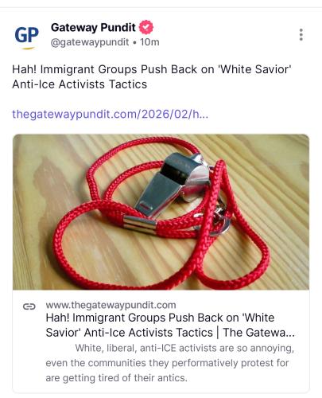The image size is (322, 398).
Task: Click the pink verified badge
Action: click(146, 27)
